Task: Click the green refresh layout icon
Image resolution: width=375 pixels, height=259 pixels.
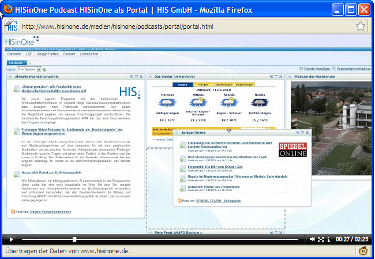Action: 44,70
